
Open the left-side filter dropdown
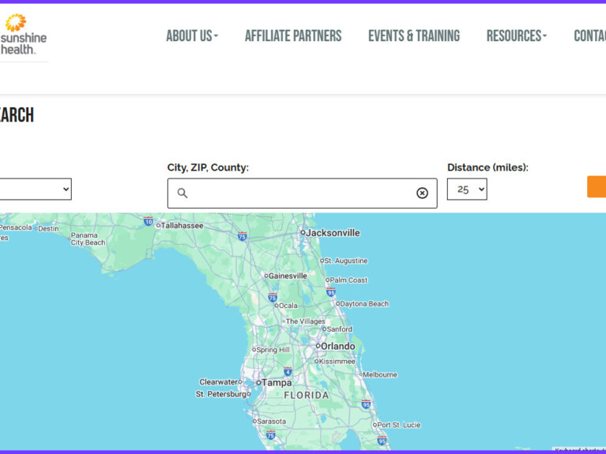pos(35,189)
